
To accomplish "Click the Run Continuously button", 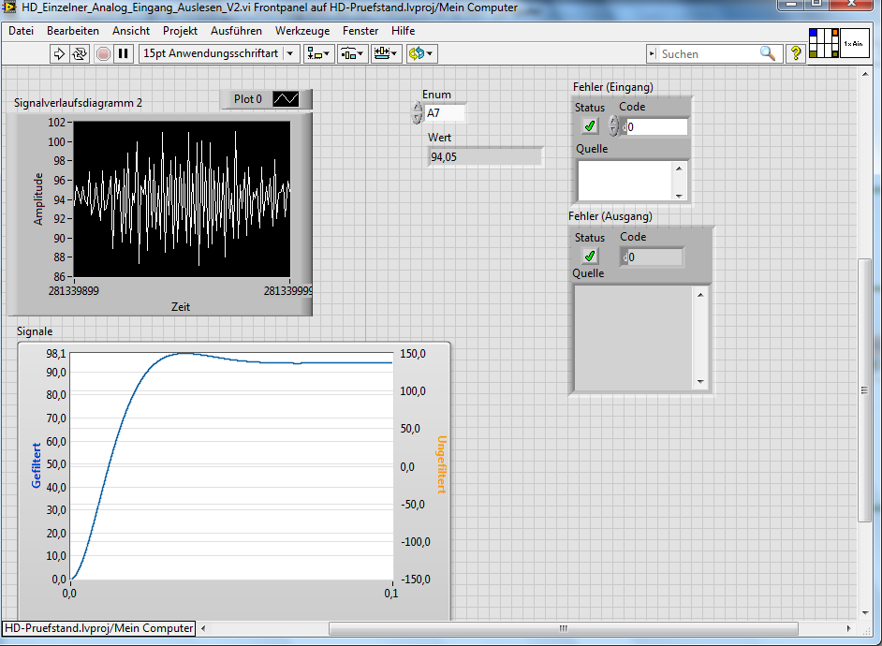I will pyautogui.click(x=80, y=53).
